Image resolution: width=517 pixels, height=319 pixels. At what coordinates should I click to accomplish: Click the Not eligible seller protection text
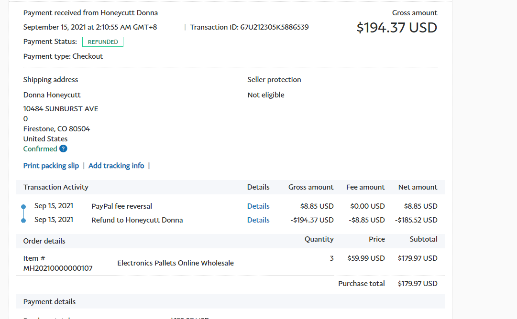click(266, 95)
